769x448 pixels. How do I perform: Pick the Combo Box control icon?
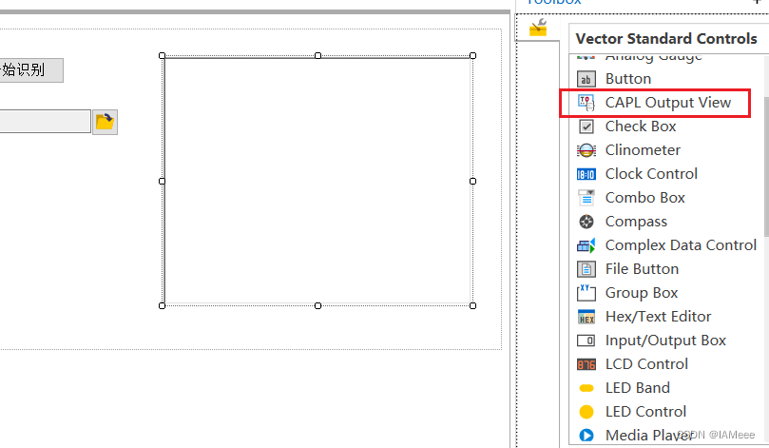586,198
